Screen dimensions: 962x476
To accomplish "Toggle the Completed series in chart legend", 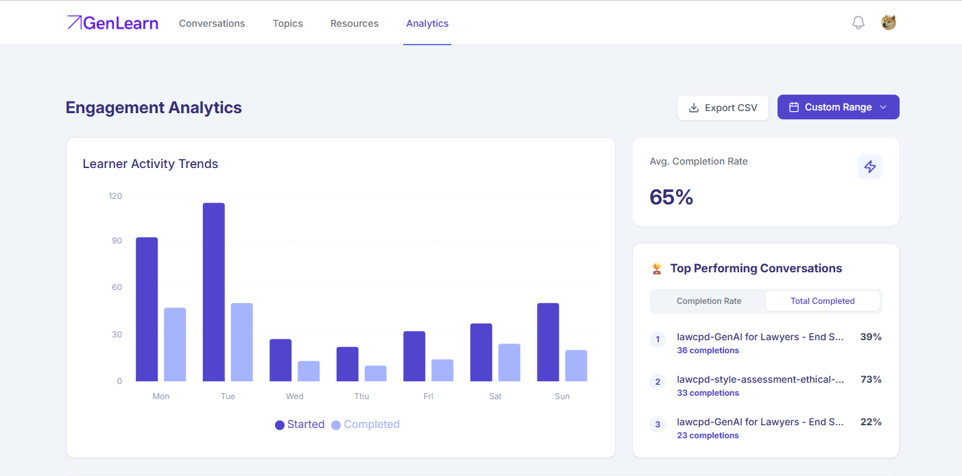I will [365, 425].
